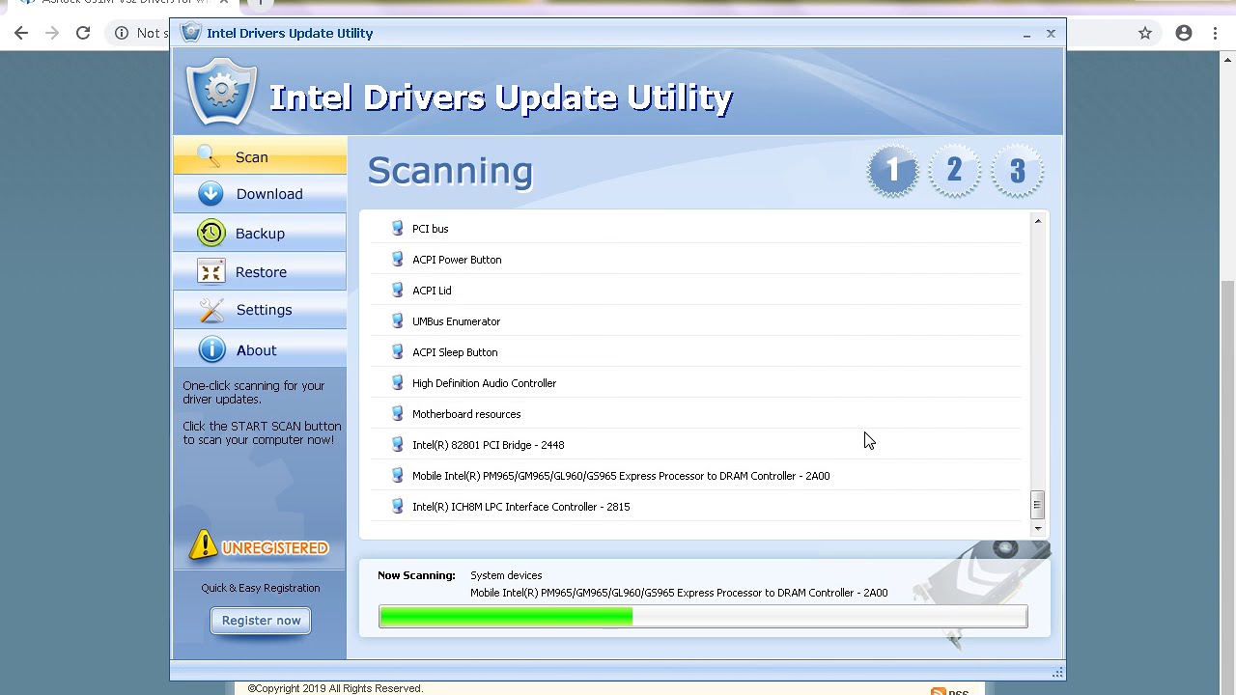Viewport: 1236px width, 695px height.
Task: Open the About section in sidebar
Action: pos(260,349)
